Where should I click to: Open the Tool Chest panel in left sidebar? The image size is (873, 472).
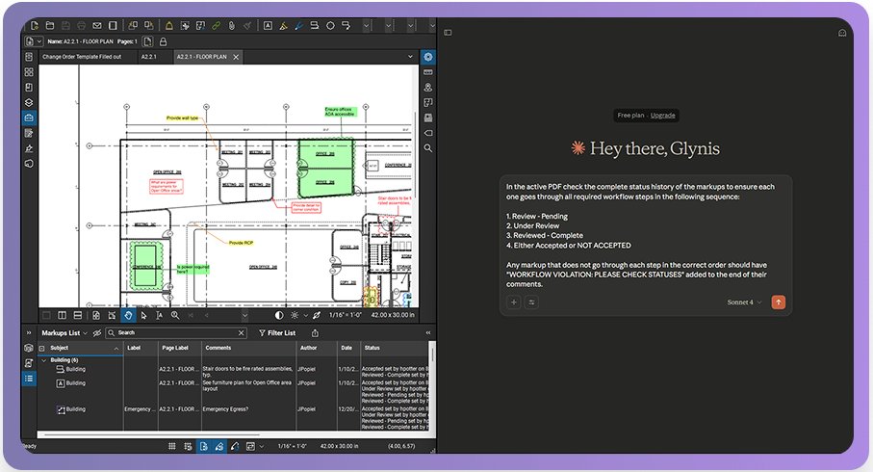[x=29, y=117]
